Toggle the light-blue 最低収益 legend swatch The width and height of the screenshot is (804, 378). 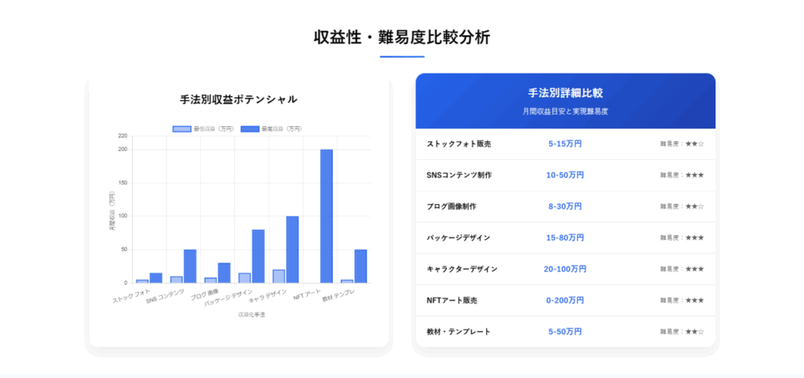click(182, 129)
